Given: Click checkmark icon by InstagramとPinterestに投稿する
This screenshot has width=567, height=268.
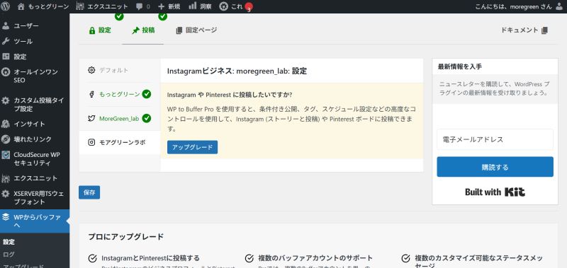Looking at the screenshot, I should coord(93,258).
